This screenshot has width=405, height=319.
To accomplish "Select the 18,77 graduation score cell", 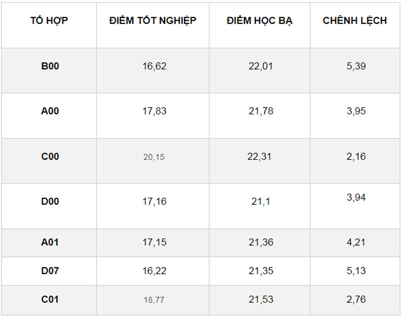I will pyautogui.click(x=154, y=300).
